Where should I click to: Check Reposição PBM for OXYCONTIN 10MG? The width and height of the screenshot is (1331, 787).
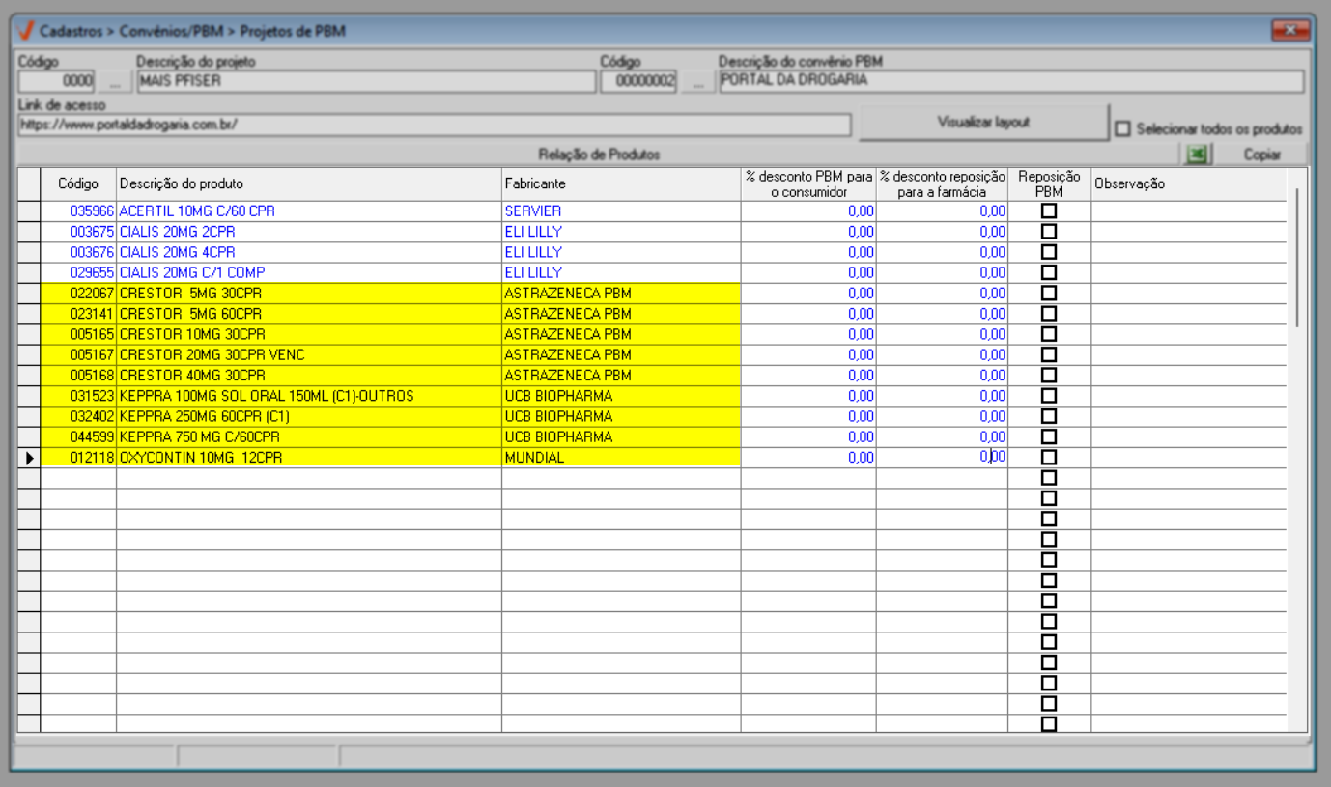[1049, 457]
